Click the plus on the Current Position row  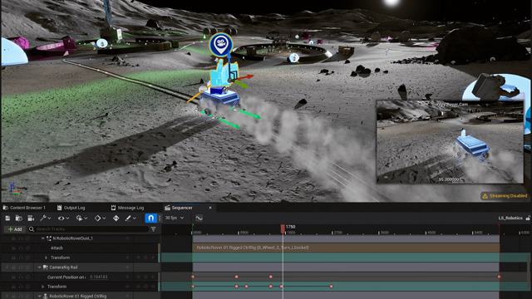pos(127,277)
